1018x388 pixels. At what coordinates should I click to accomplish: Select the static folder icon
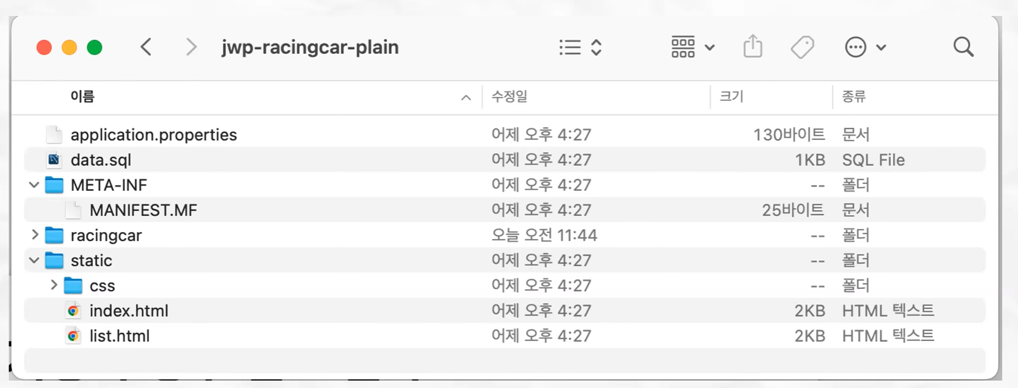(x=54, y=260)
